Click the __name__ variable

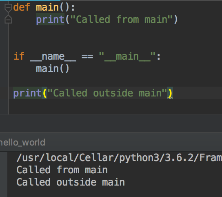(53, 57)
